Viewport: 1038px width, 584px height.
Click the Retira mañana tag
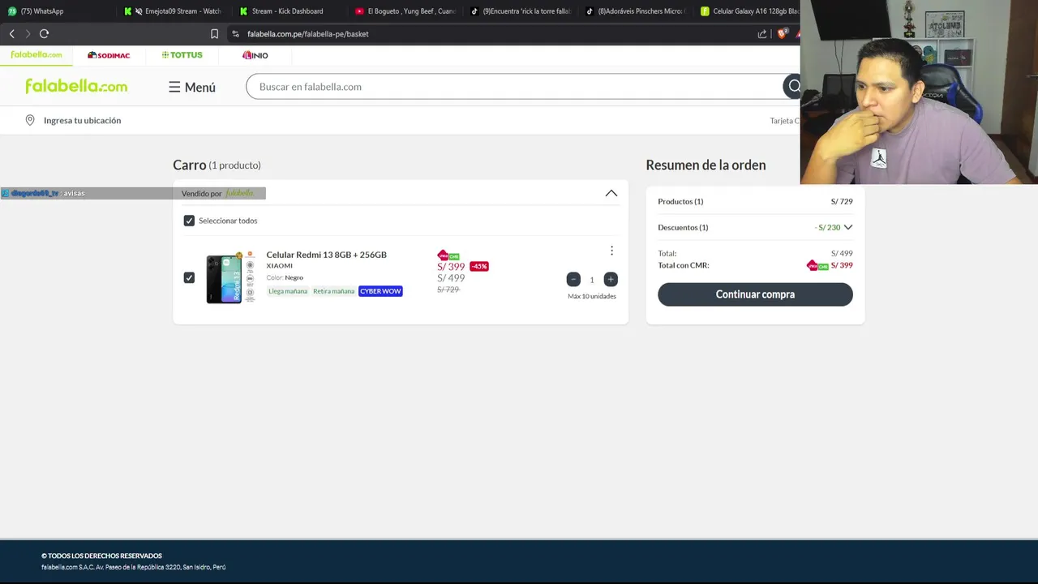[x=333, y=291]
